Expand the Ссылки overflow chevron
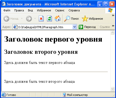This screenshot has width=116, height=98. point(113,26)
